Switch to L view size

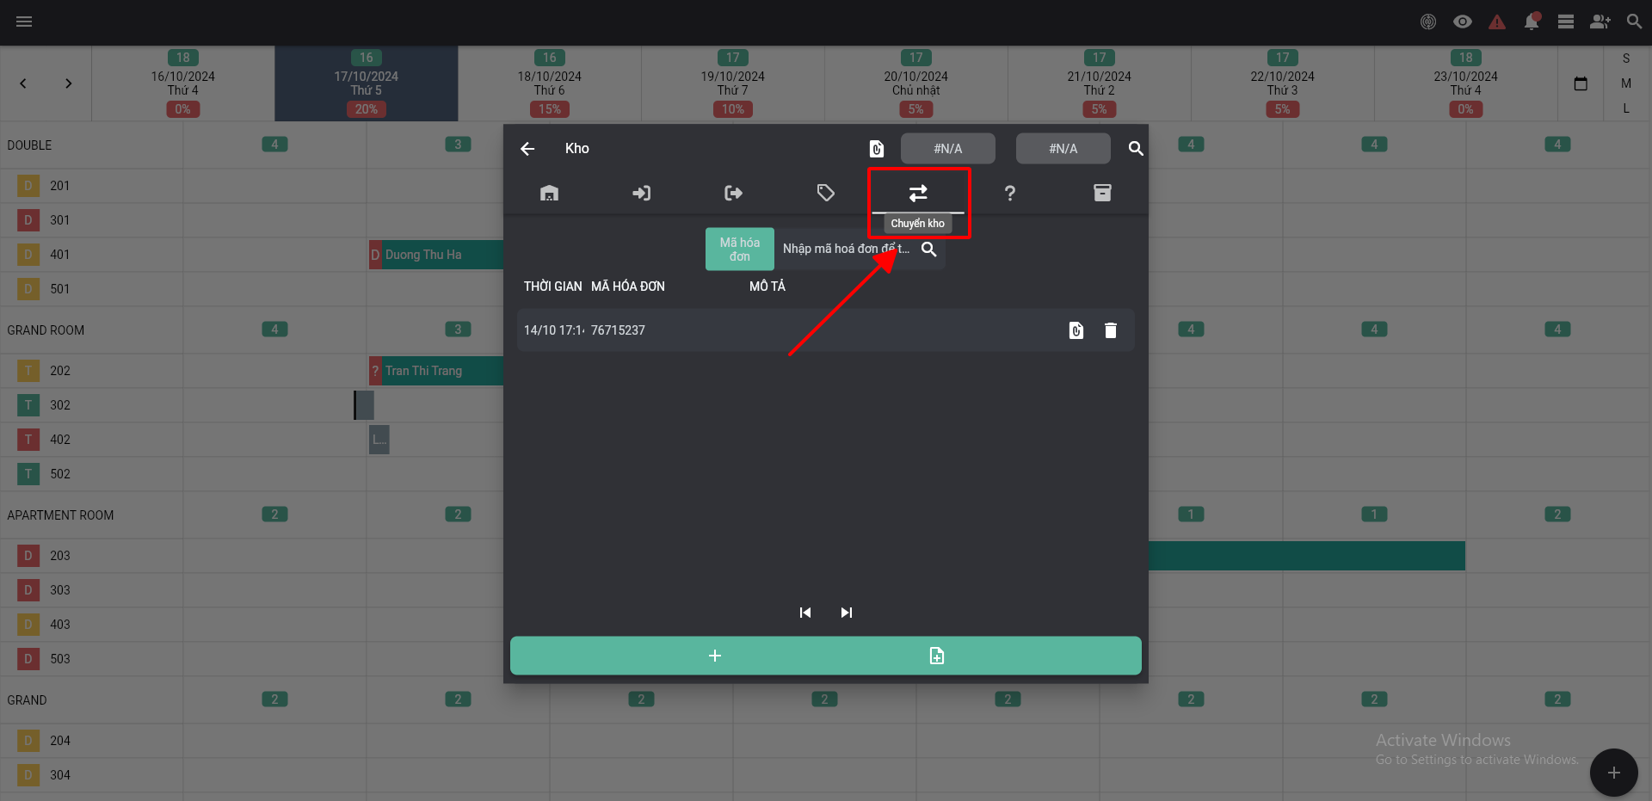(1626, 108)
